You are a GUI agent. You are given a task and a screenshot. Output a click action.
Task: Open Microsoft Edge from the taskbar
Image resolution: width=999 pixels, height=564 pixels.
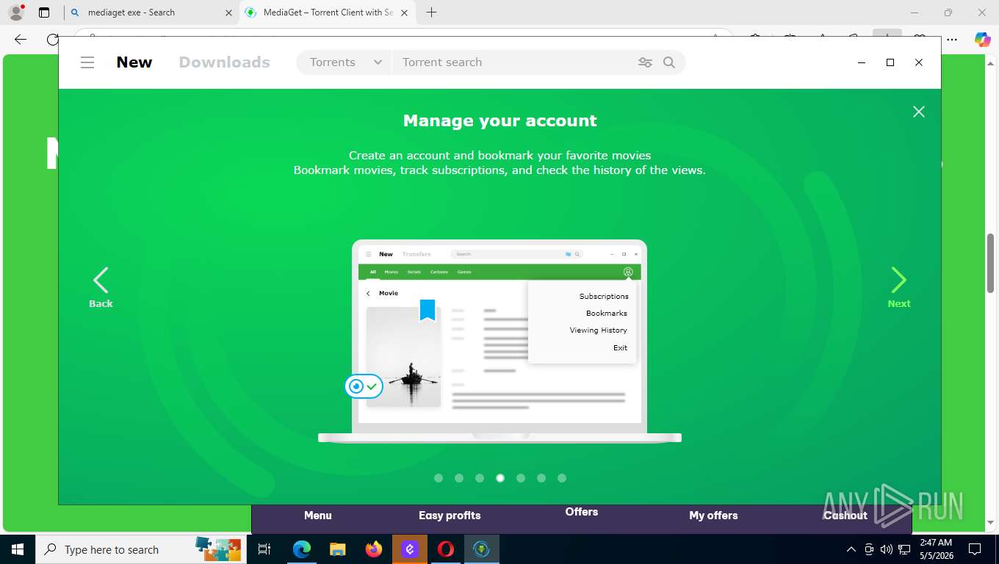(x=301, y=549)
